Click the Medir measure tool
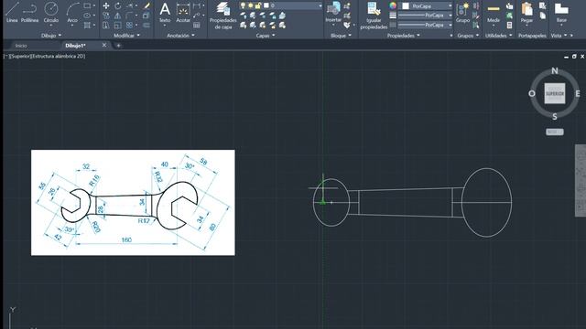 click(494, 12)
